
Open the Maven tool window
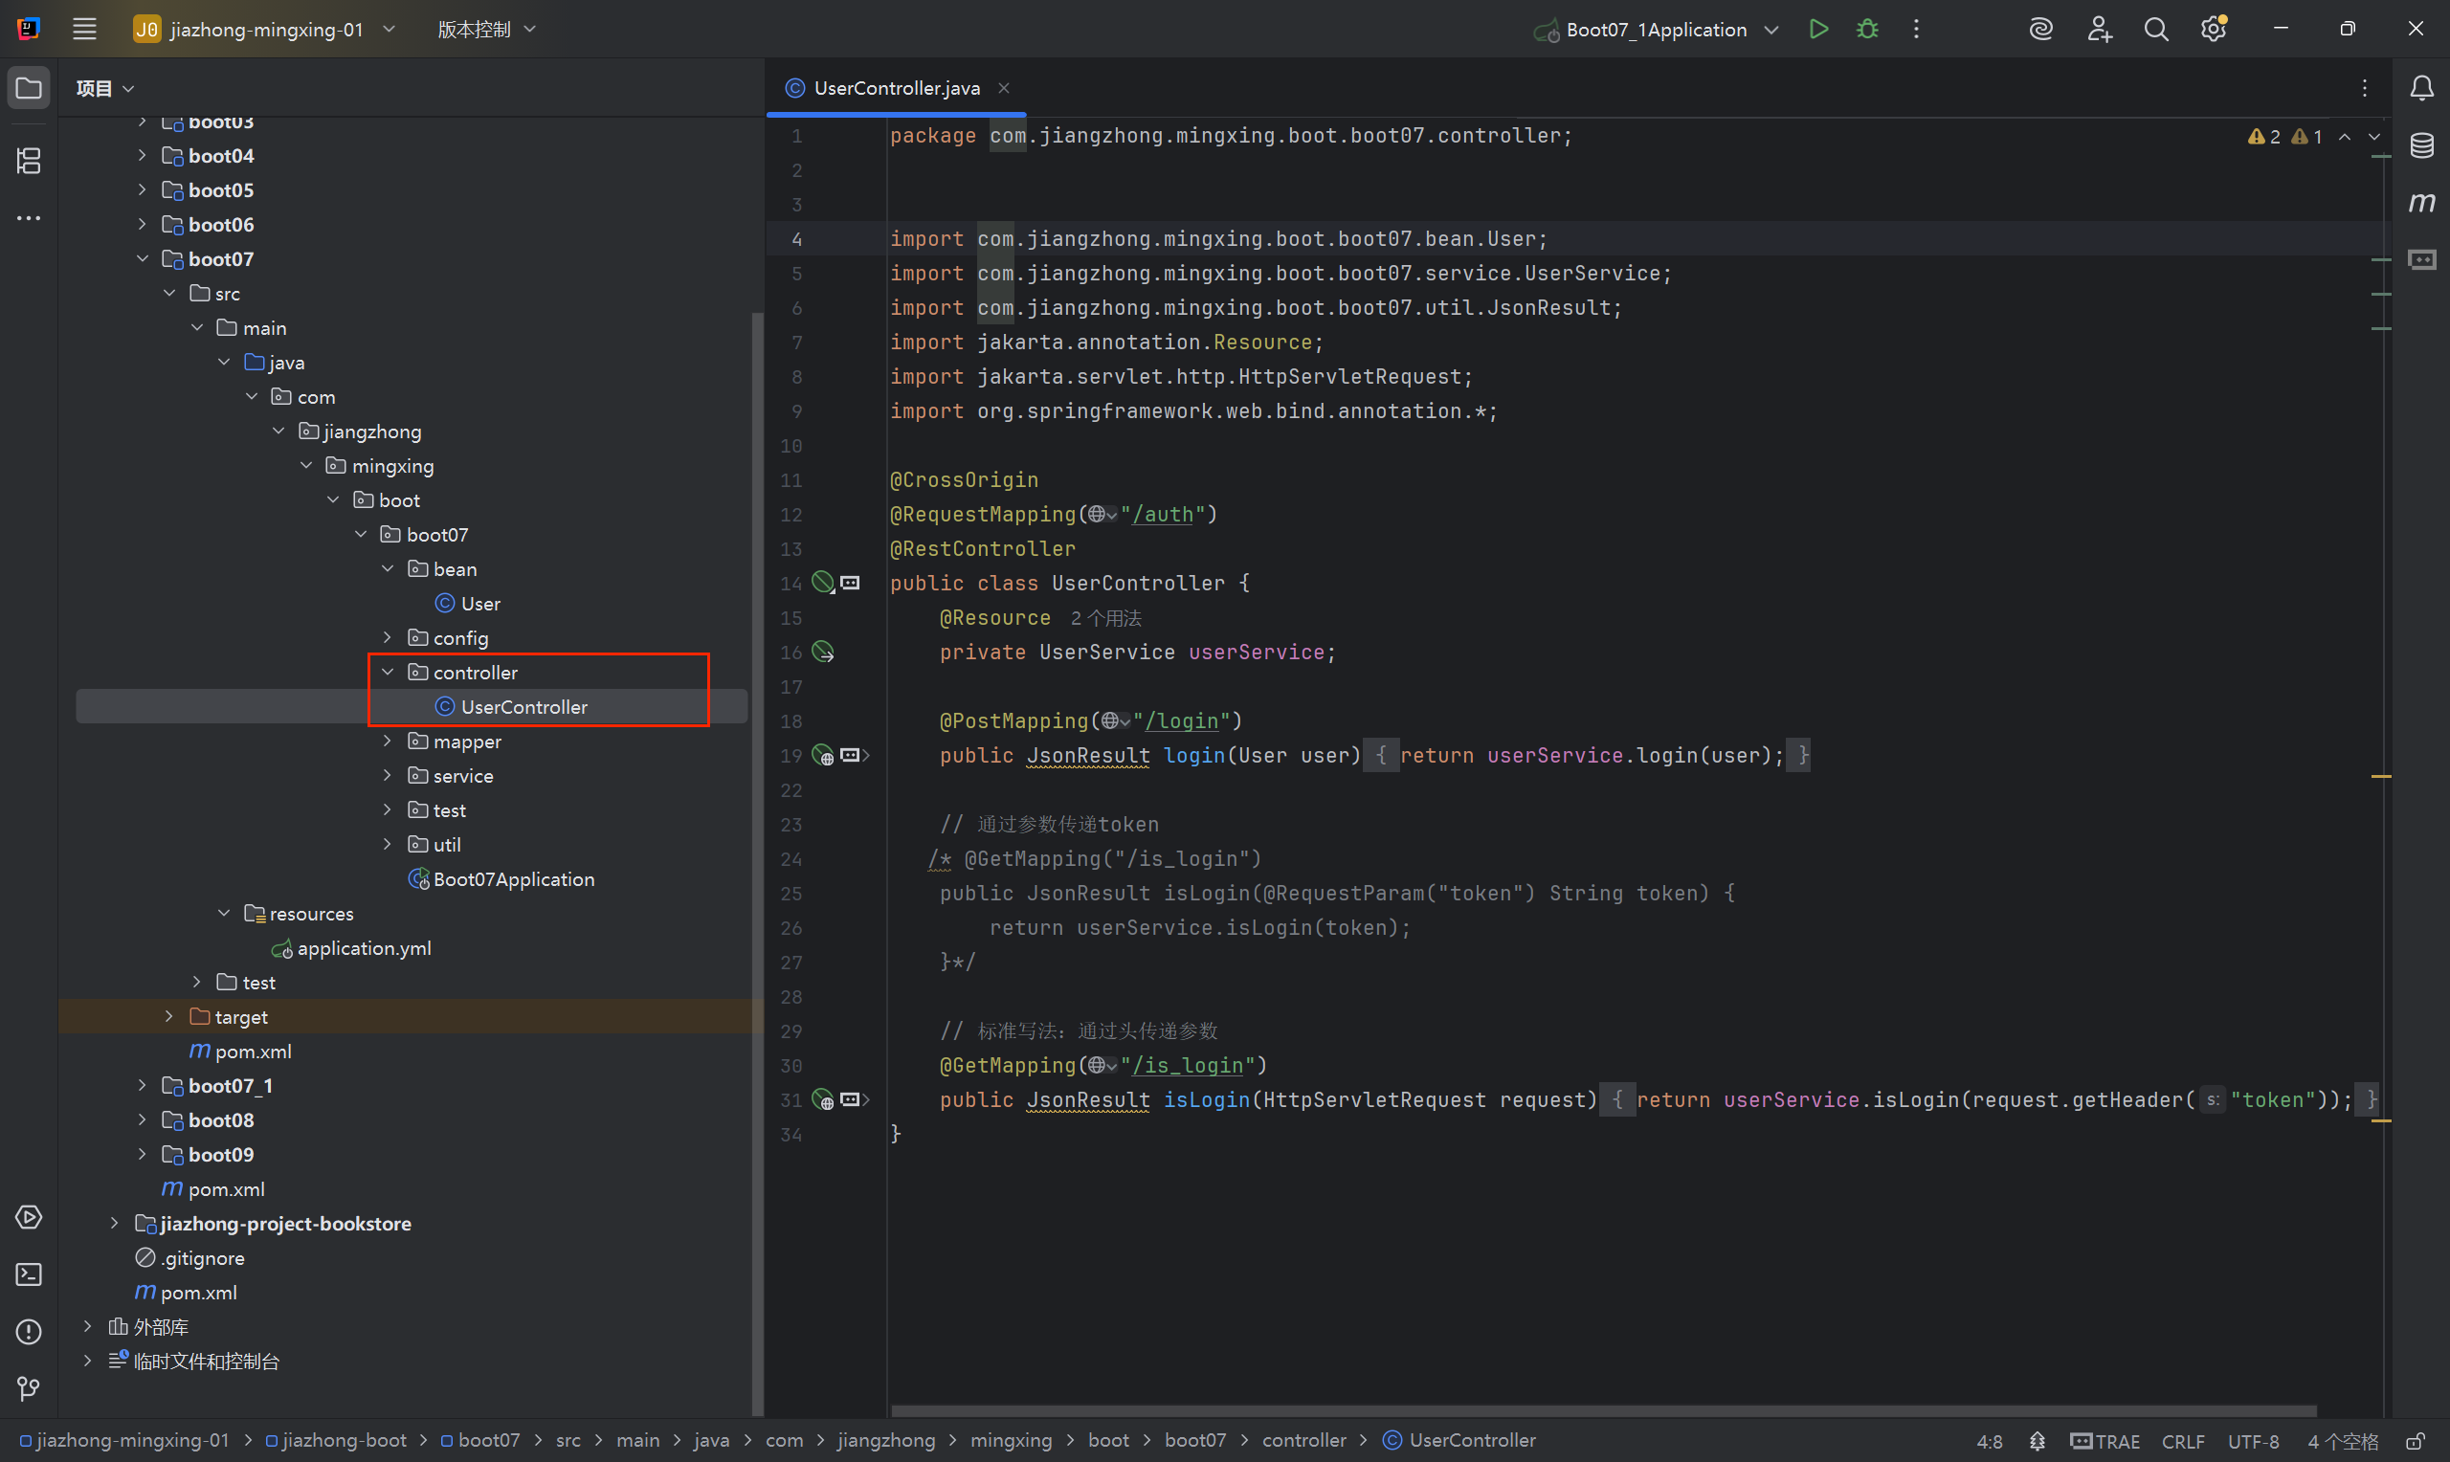click(2421, 203)
